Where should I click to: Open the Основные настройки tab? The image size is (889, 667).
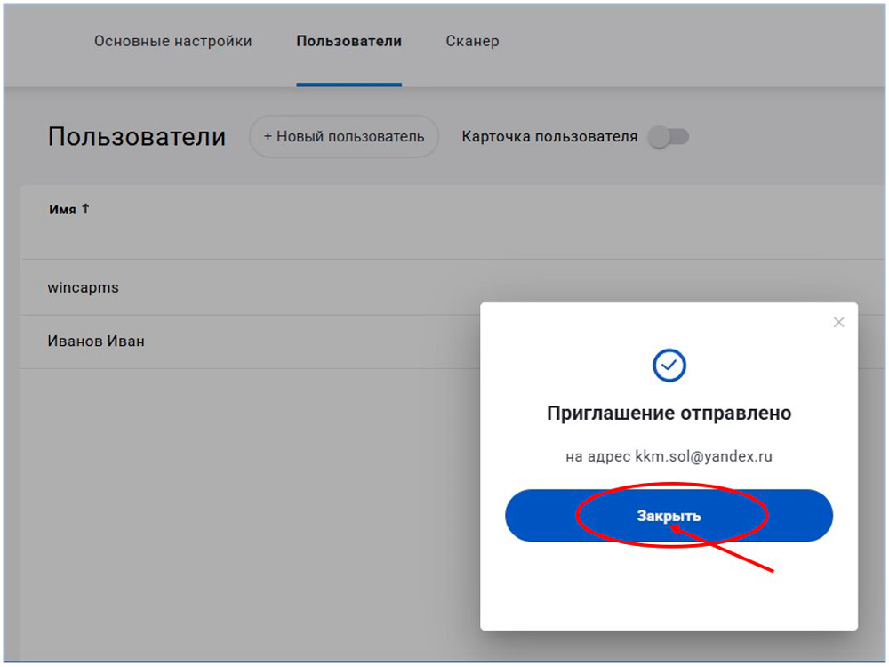pos(172,42)
